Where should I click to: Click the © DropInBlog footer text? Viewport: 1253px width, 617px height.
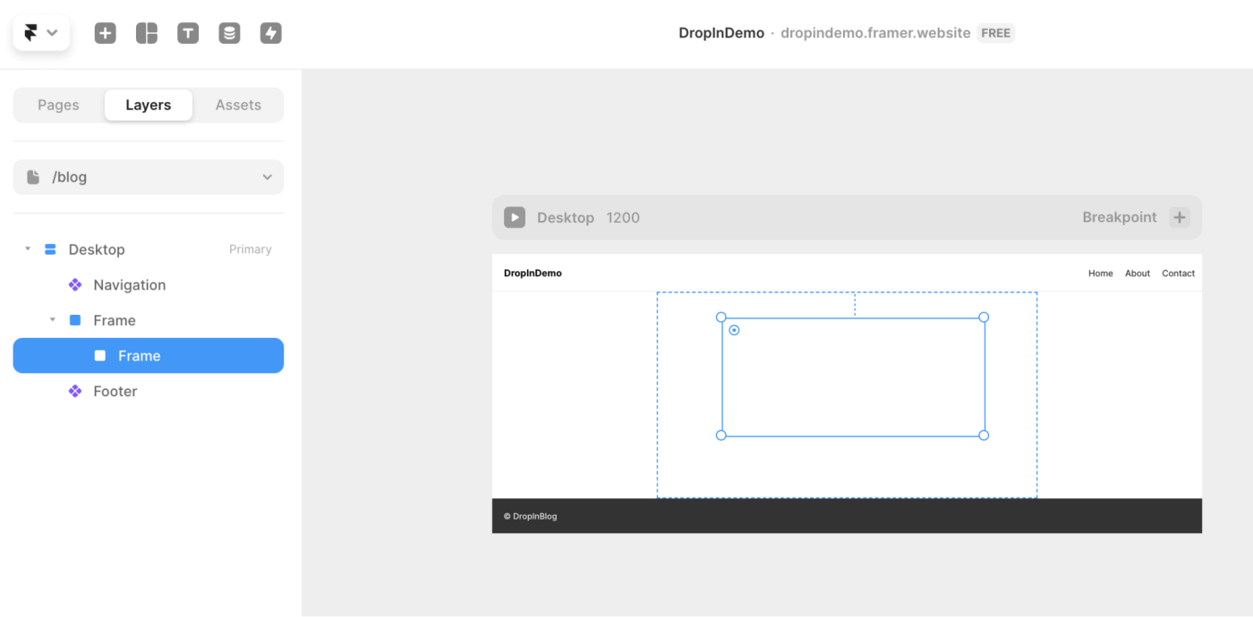pyautogui.click(x=530, y=516)
